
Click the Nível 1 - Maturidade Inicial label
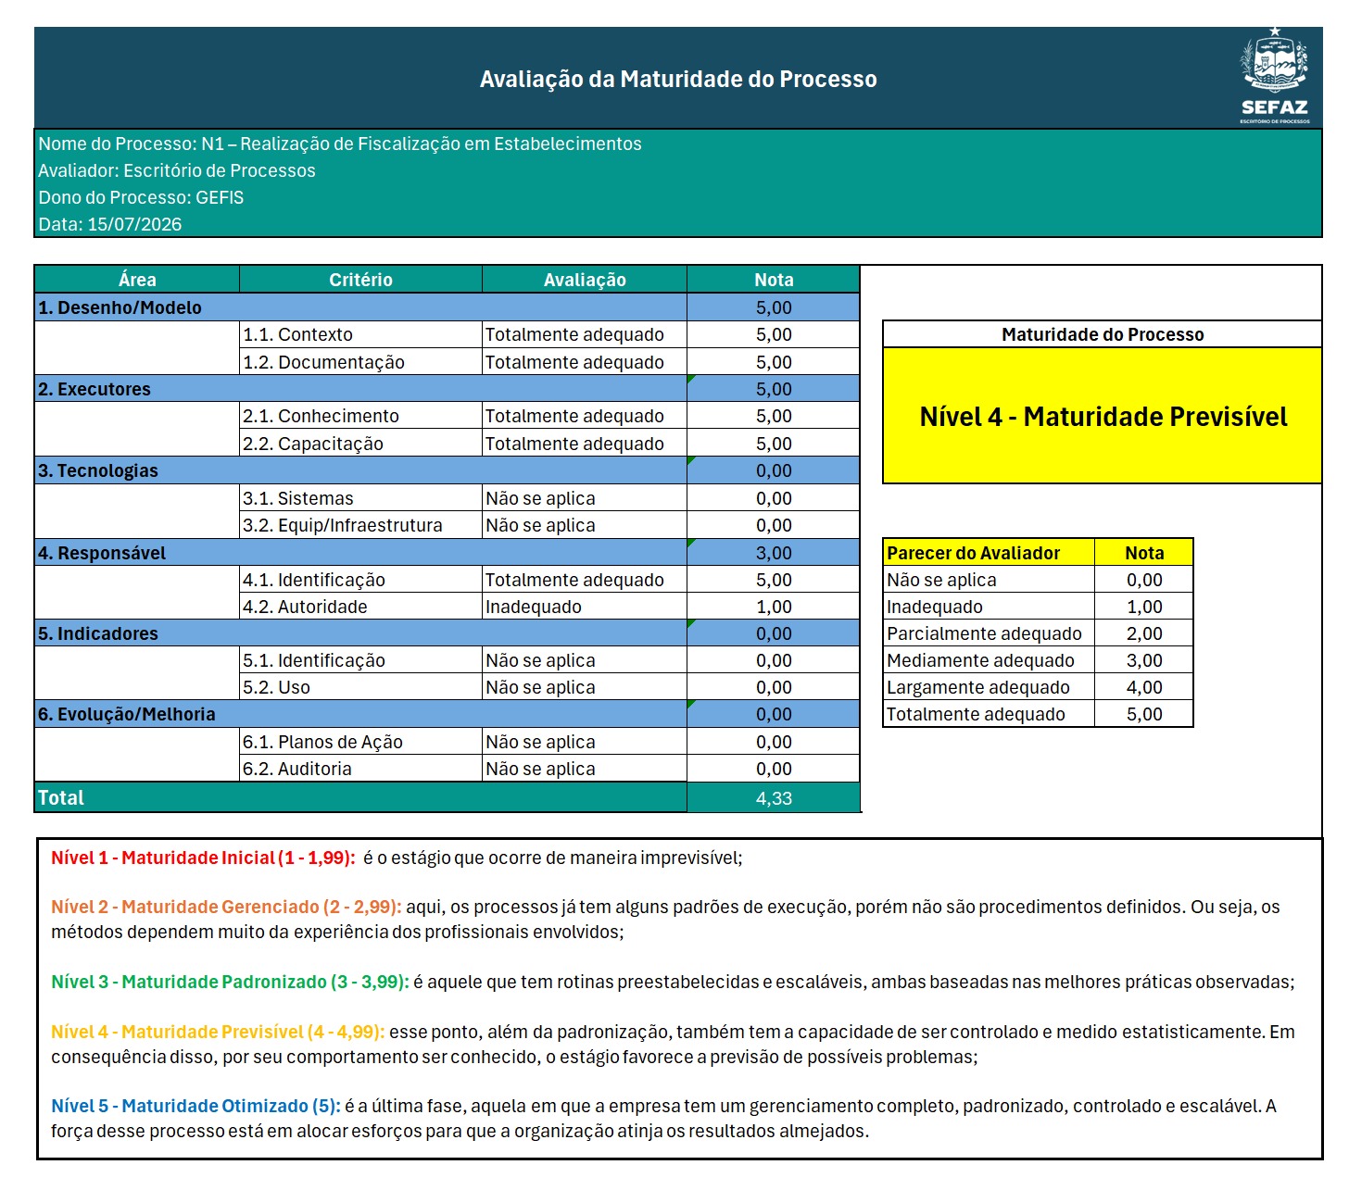[x=203, y=858]
